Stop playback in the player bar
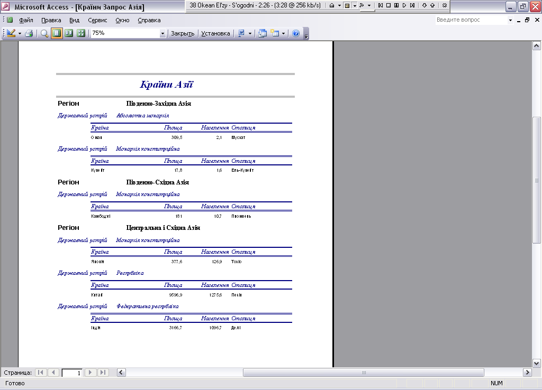Screen dimensions: 542x390 coord(388,5)
